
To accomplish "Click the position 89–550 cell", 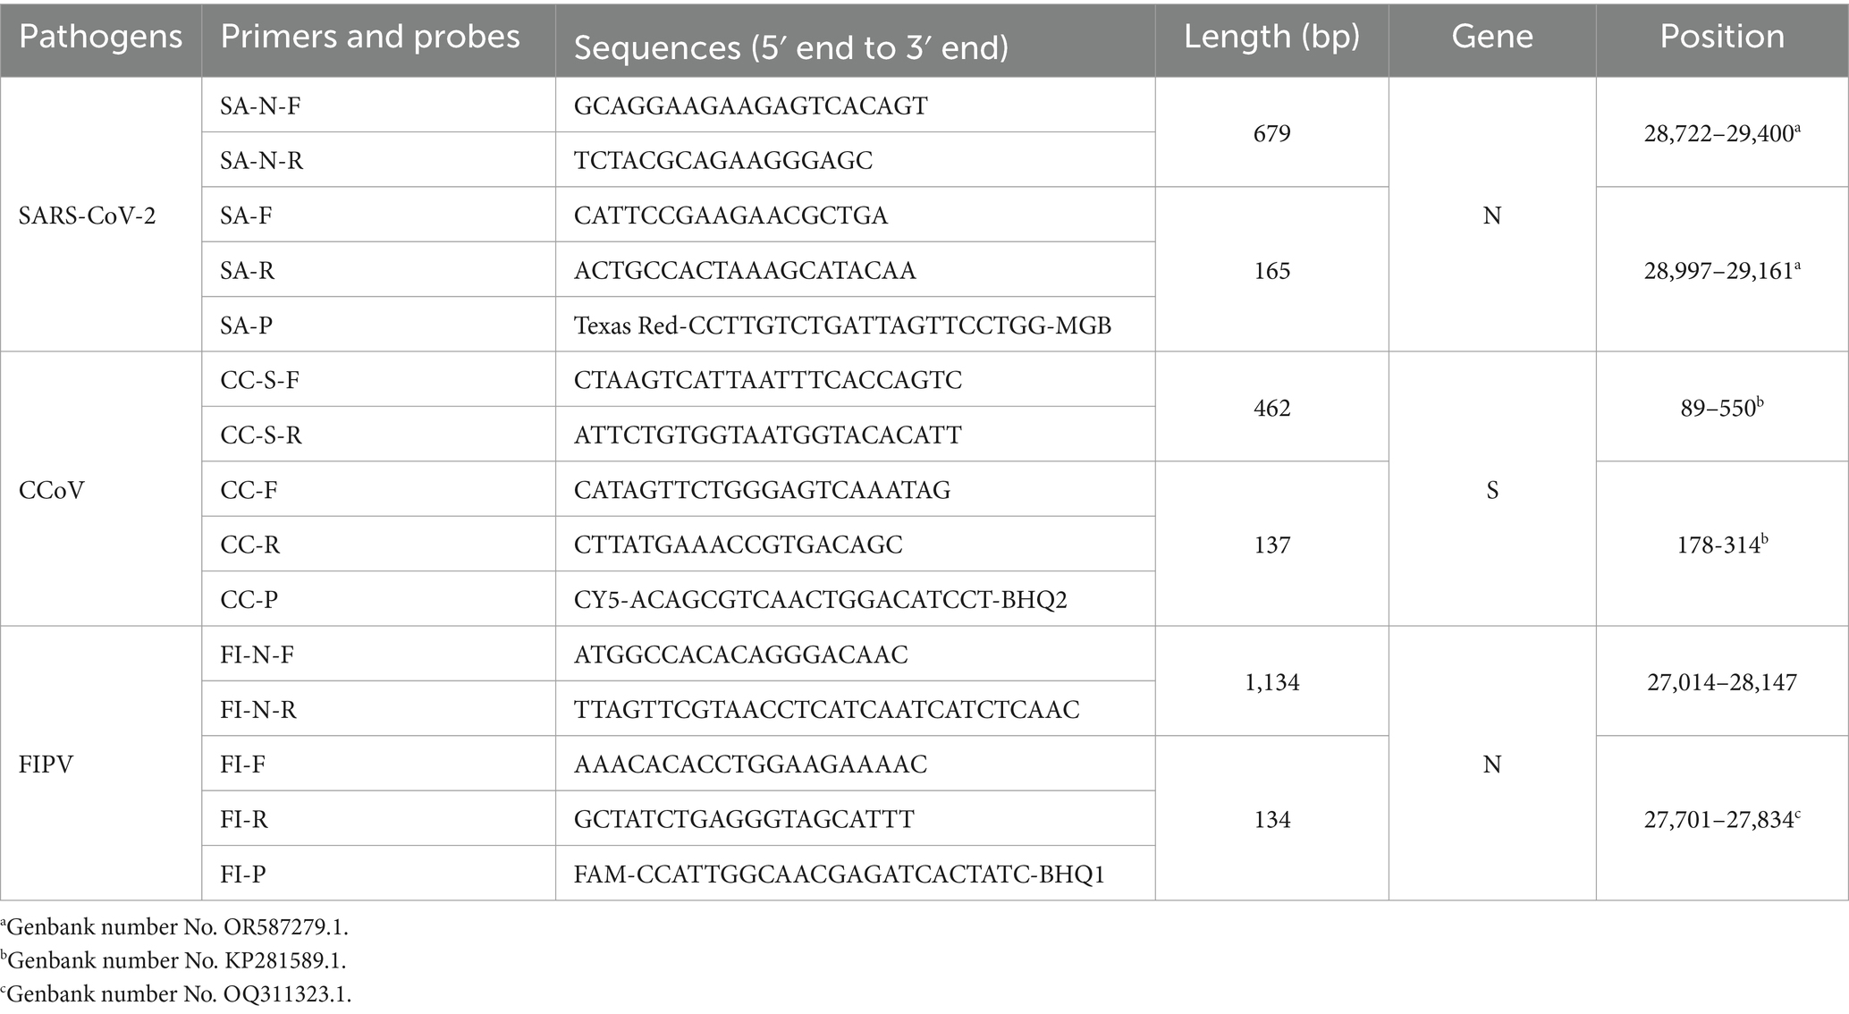I will pos(1722,408).
